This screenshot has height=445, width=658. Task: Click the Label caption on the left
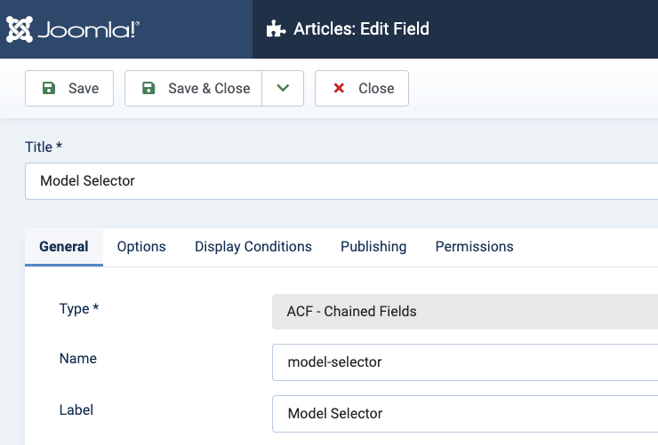pos(76,409)
